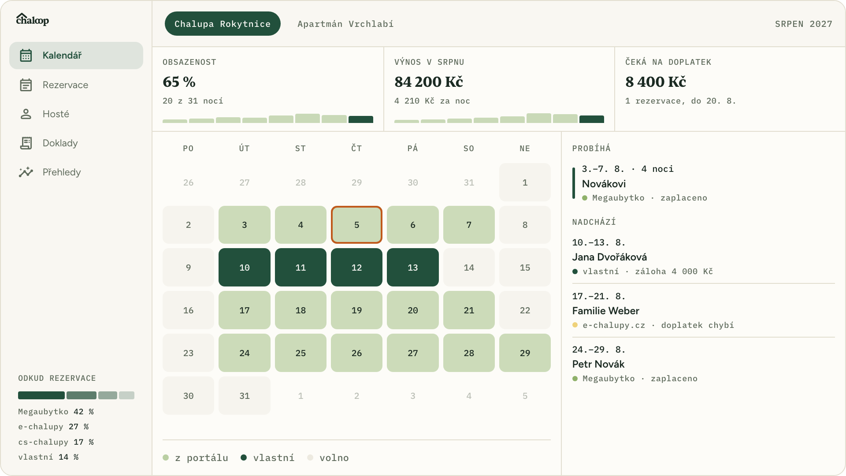Click the darkest occupancy sparkline bar
This screenshot has width=846, height=476.
tap(361, 119)
